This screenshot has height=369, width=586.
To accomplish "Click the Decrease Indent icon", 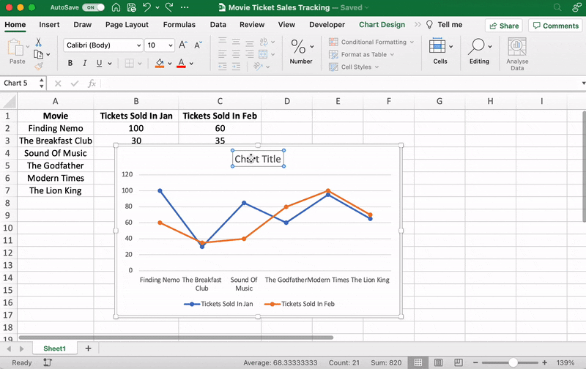I will tap(223, 67).
